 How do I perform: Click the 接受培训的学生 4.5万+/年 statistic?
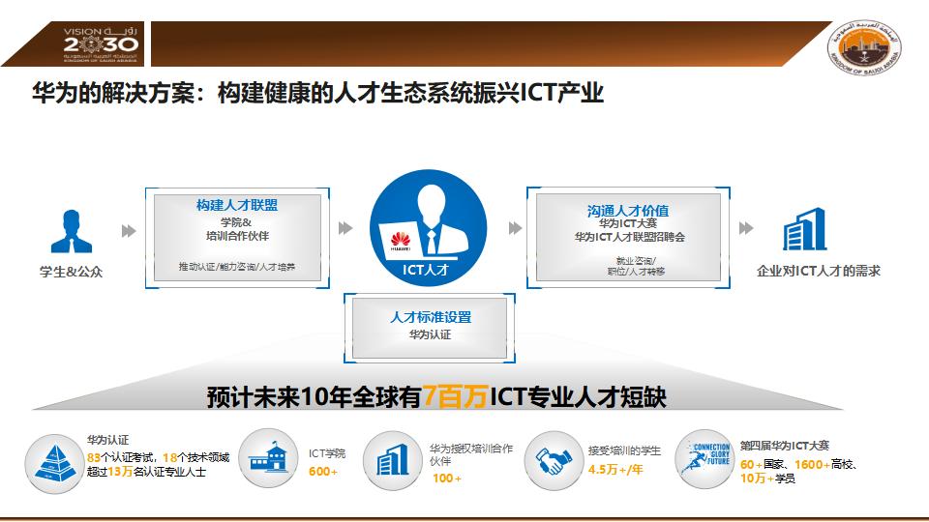(x=624, y=460)
